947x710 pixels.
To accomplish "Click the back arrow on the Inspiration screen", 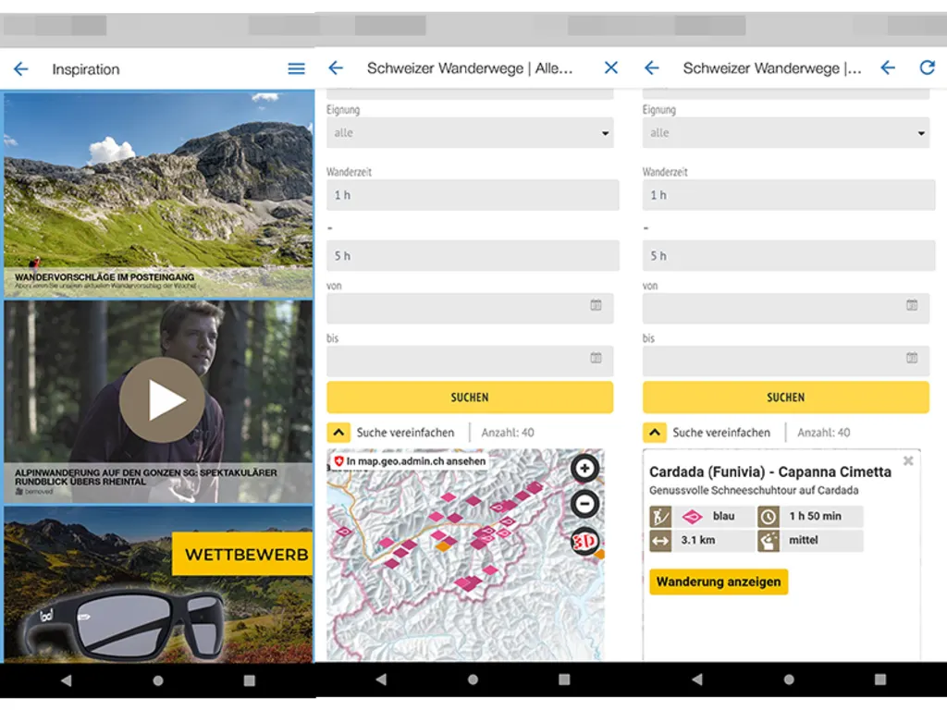I will 20,68.
